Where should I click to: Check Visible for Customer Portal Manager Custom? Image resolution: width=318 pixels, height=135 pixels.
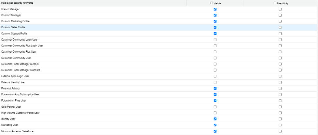point(215,64)
